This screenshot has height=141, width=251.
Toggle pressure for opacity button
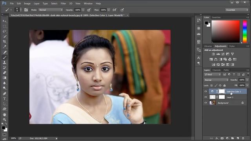click(x=89, y=10)
